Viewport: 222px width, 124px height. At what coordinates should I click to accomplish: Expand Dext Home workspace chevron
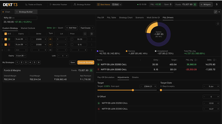point(120,5)
